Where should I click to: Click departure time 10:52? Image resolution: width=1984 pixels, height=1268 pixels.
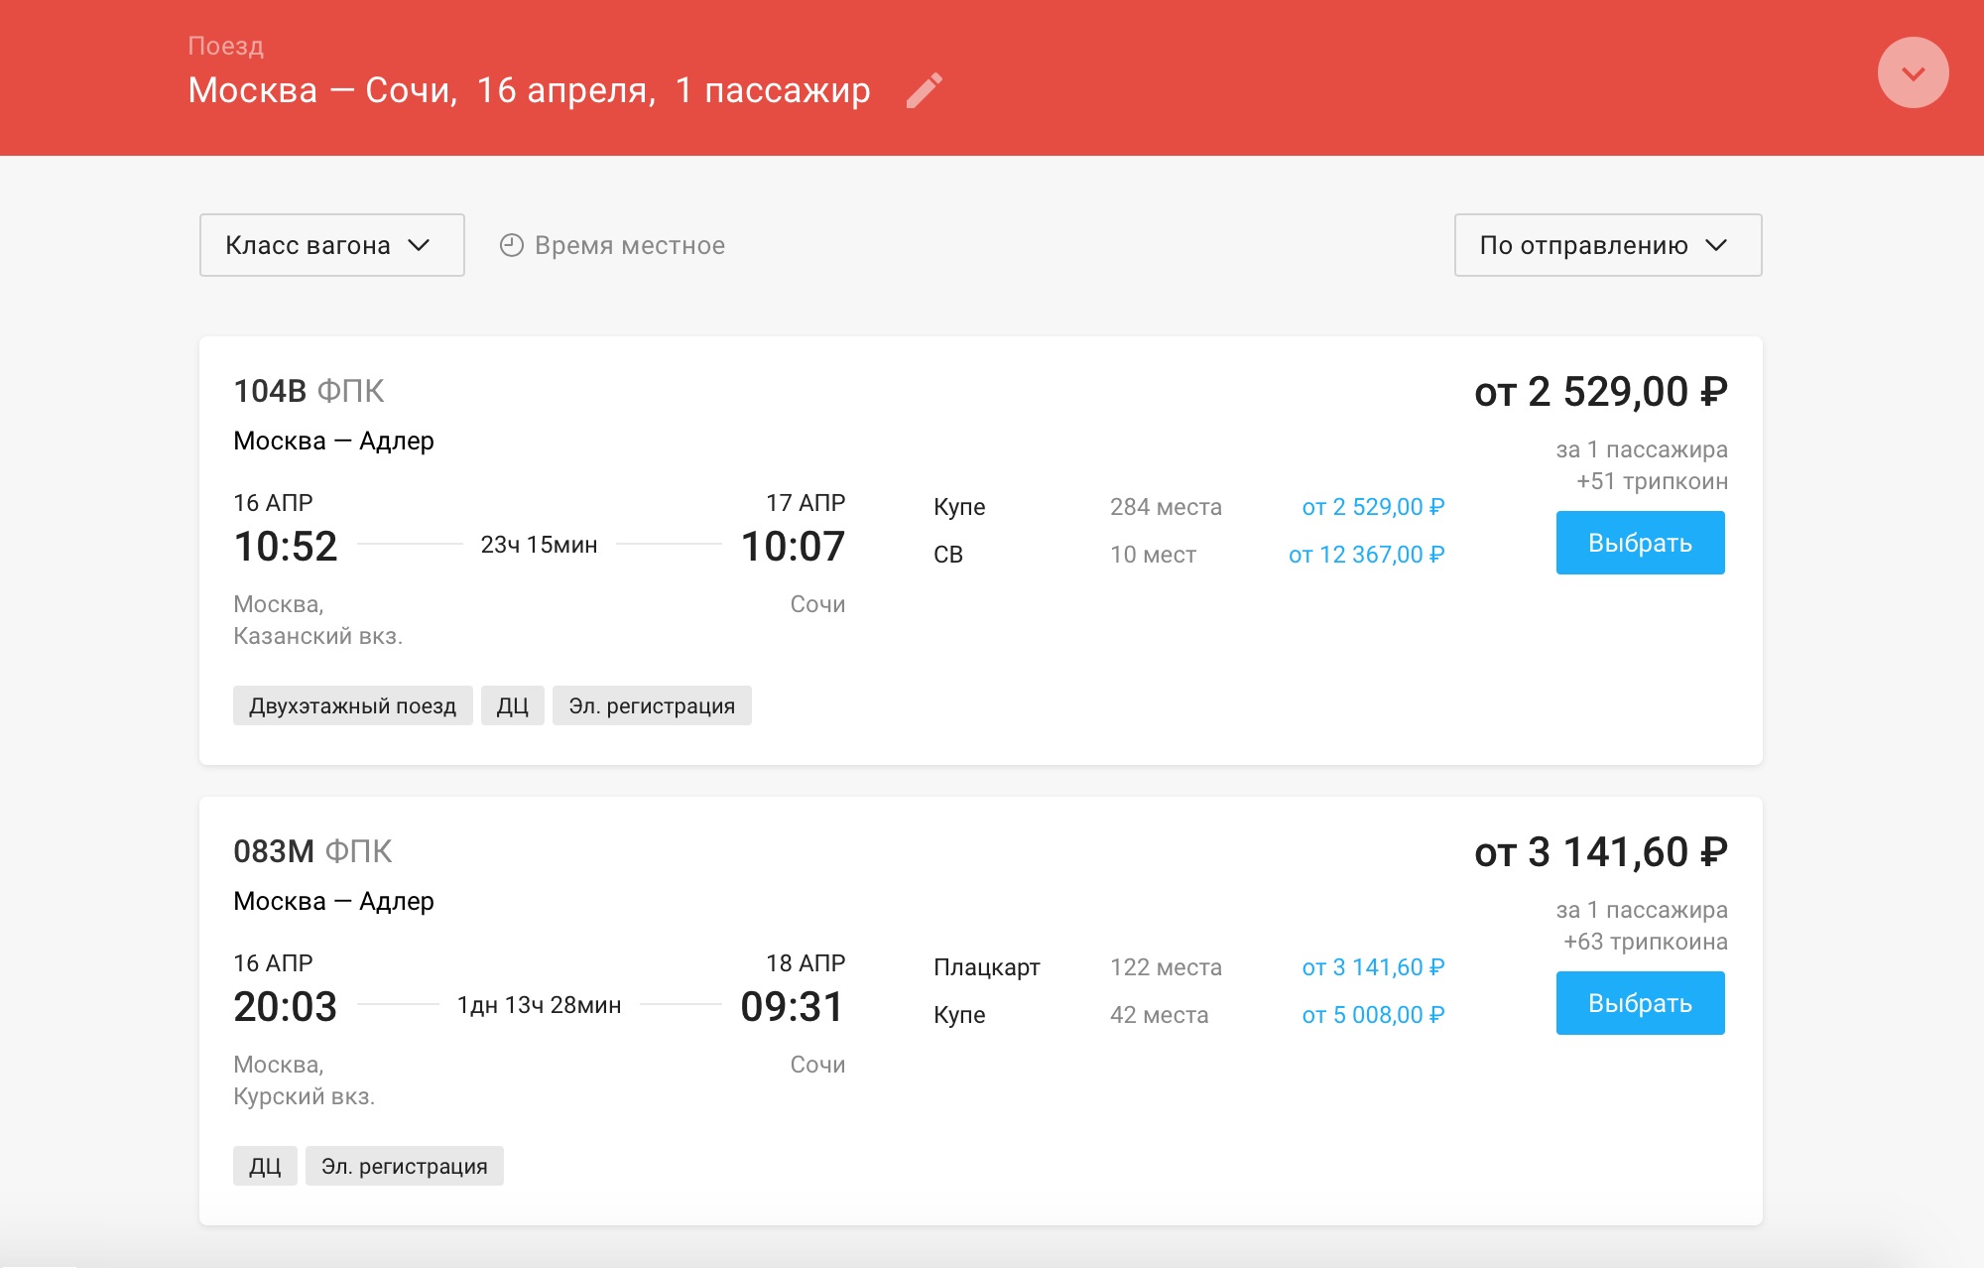click(286, 547)
